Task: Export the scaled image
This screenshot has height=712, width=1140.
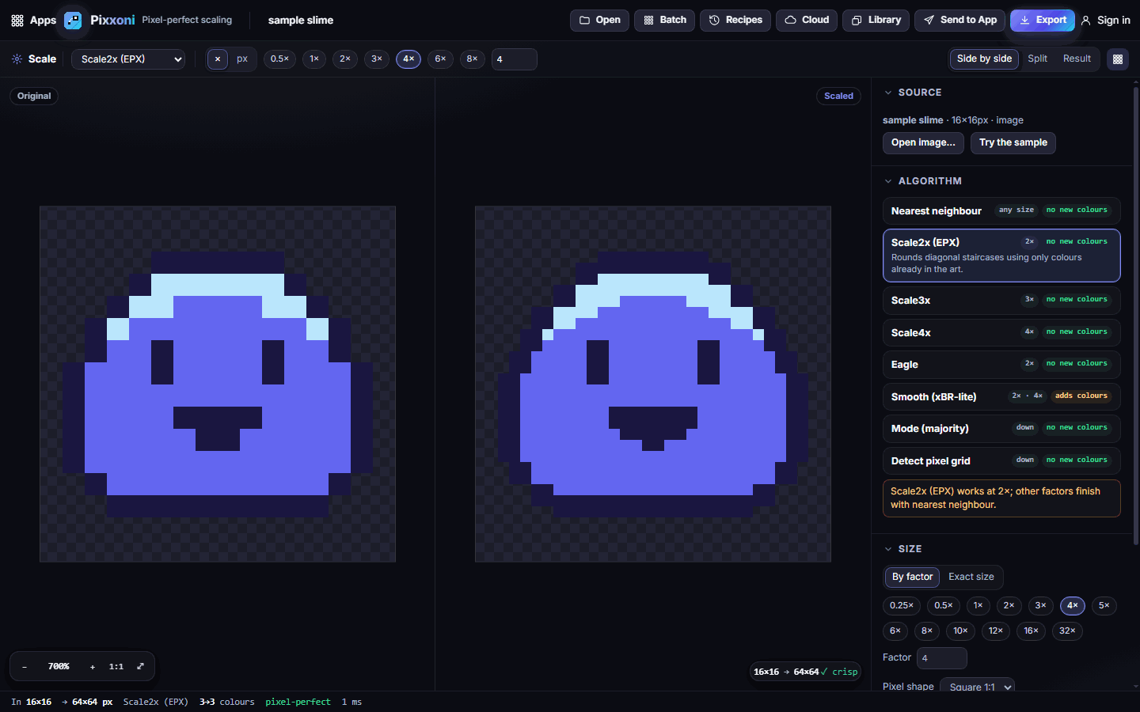Action: 1043,21
